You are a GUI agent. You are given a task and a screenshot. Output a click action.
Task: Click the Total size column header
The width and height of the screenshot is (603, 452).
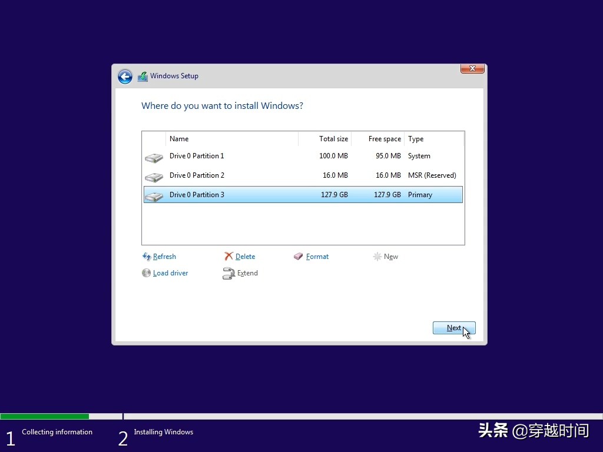[x=333, y=139]
